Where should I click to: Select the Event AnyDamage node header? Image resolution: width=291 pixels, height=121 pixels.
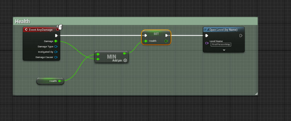point(41,29)
